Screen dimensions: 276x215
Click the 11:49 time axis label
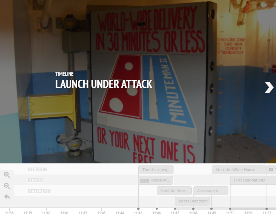tap(212, 213)
